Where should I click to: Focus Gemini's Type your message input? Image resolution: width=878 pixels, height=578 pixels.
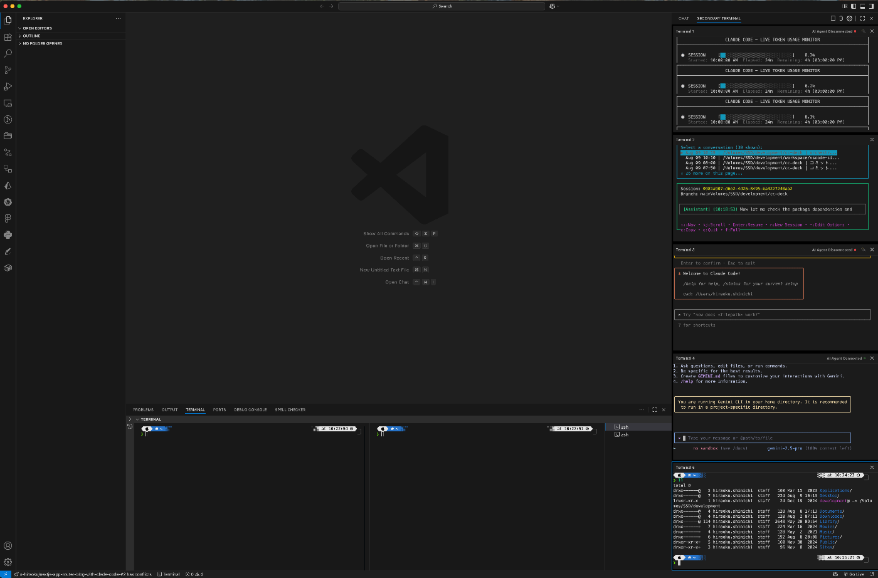(x=763, y=438)
